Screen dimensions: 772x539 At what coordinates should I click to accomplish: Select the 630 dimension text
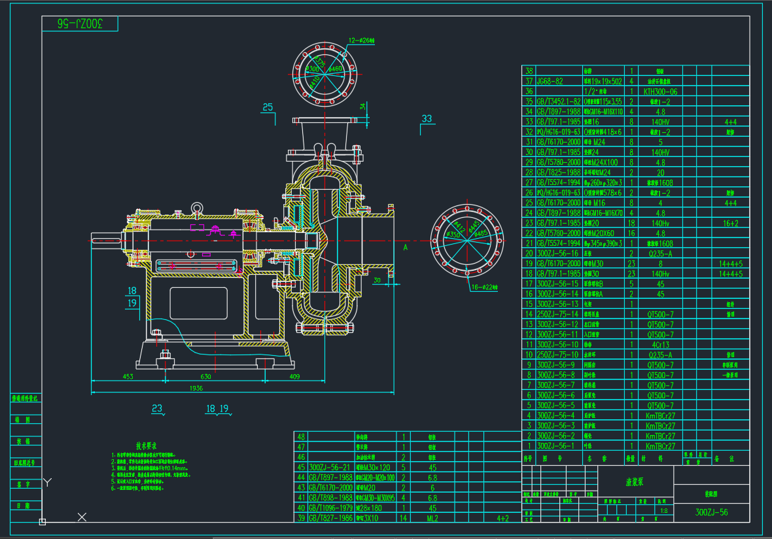tap(205, 376)
